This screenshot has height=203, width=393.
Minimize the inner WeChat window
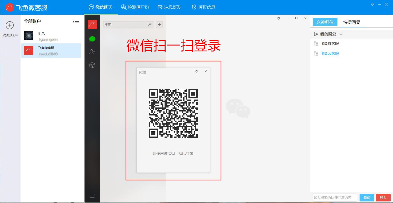288,18
